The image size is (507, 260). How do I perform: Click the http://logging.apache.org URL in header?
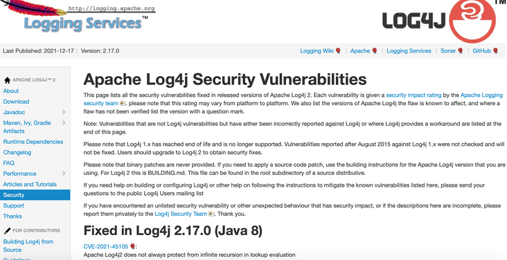(x=112, y=9)
